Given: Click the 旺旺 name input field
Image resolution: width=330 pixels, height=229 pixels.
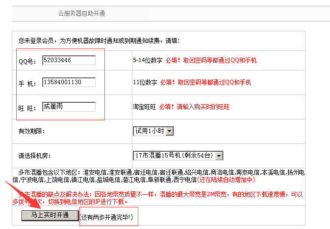Looking at the screenshot, I should (69, 107).
